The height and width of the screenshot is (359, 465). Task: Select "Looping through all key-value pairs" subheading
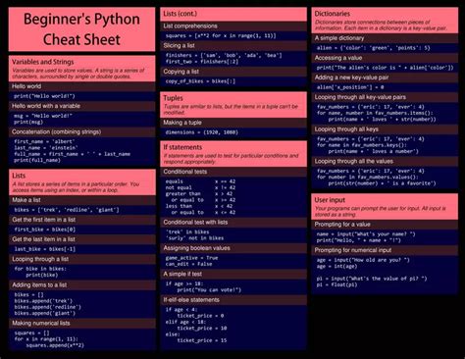(360, 97)
